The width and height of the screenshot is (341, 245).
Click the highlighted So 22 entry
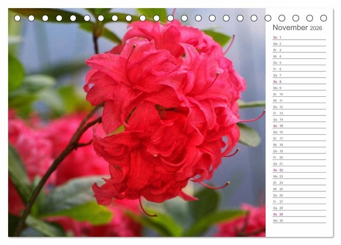299,170
